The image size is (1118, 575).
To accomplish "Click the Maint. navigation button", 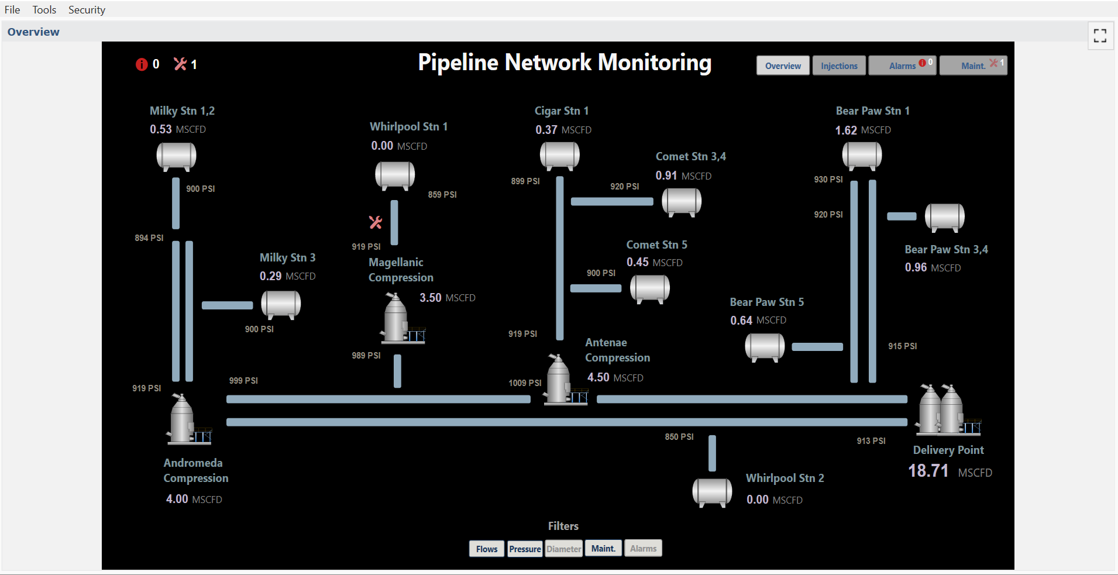I will 972,65.
